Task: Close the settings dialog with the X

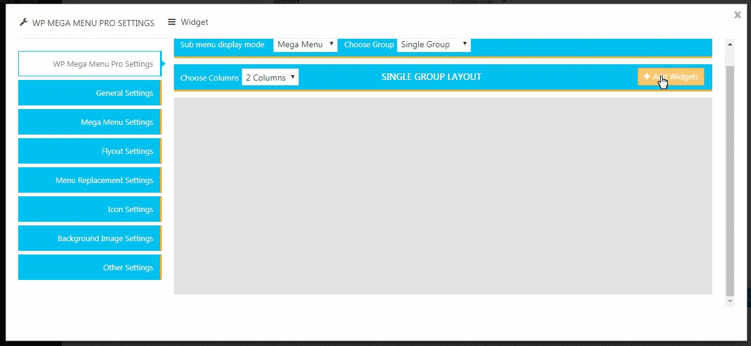Action: click(738, 15)
